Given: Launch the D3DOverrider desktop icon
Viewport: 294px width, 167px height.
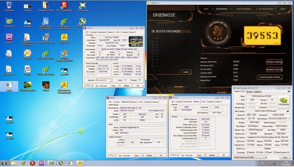Looking at the screenshot, I should pos(82,5).
